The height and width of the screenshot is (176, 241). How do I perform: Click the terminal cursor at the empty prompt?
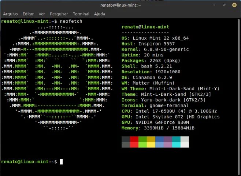(61, 162)
